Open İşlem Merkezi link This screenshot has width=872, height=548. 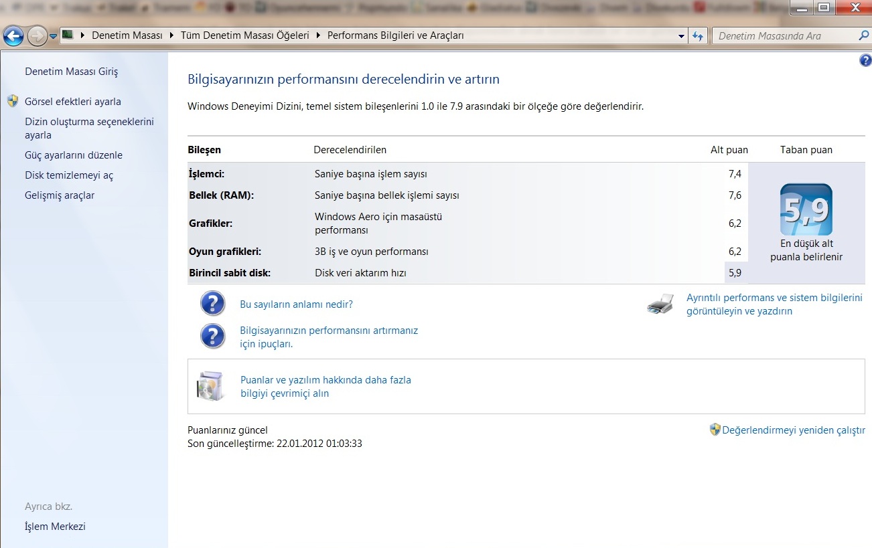(55, 527)
